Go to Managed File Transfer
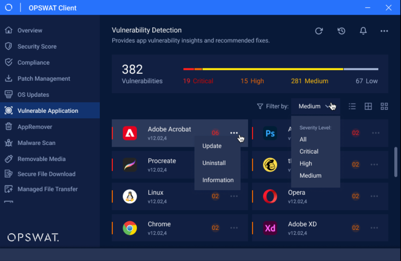This screenshot has height=261, width=401. click(x=50, y=189)
